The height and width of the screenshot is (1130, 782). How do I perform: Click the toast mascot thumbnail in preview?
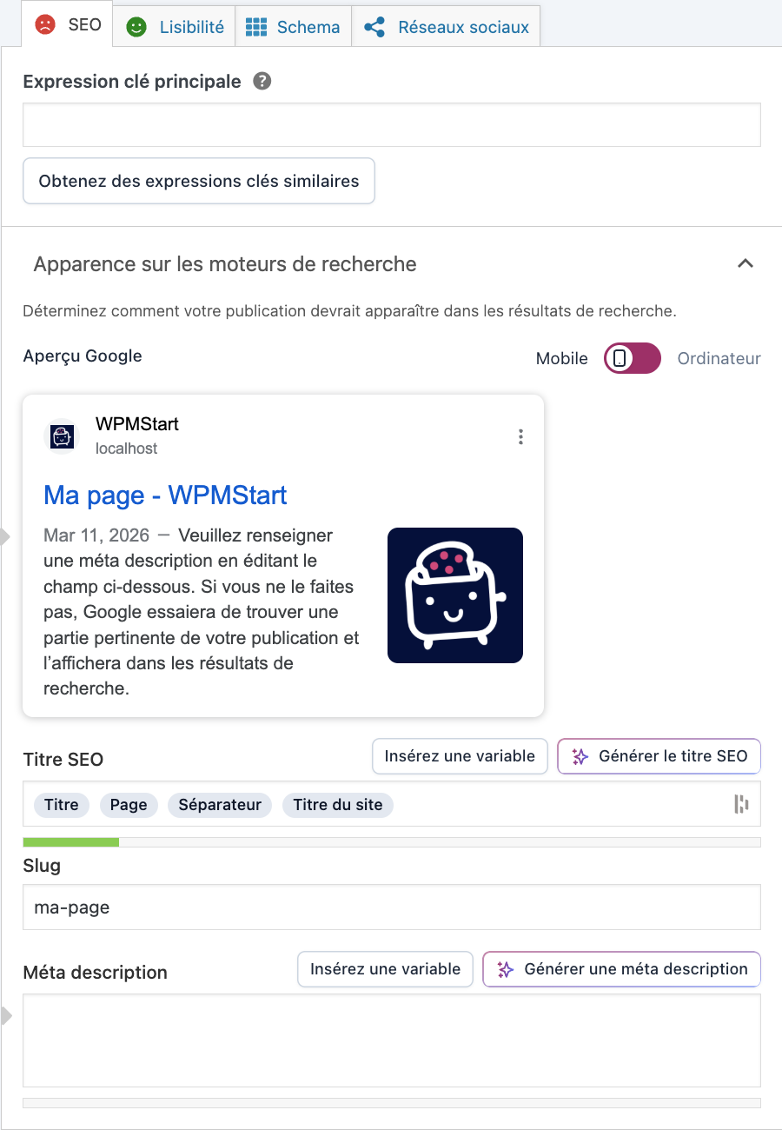455,595
